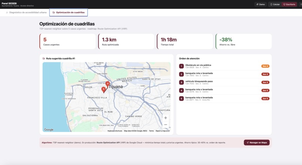Click the truck icon on the Optimización tab
The width and height of the screenshot is (302, 165).
click(x=54, y=12)
